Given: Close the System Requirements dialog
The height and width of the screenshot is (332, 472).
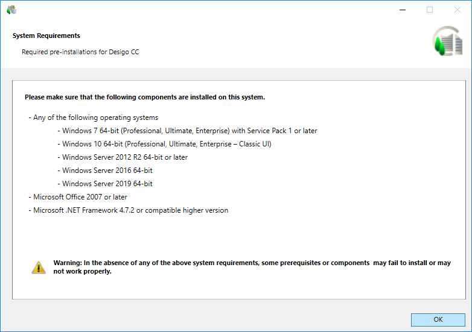Looking at the screenshot, I should [x=457, y=10].
